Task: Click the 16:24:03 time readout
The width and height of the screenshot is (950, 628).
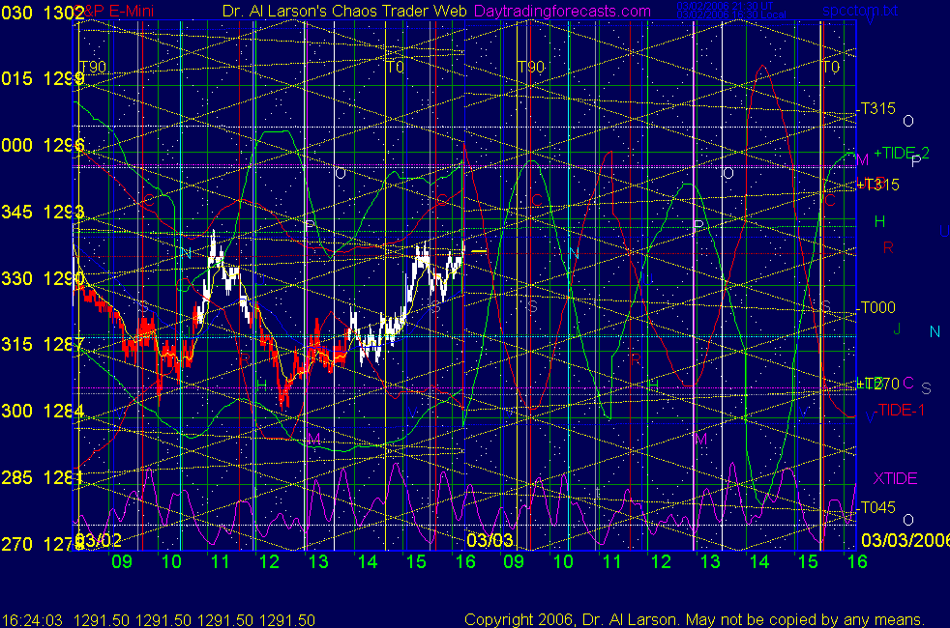Action: (32, 620)
